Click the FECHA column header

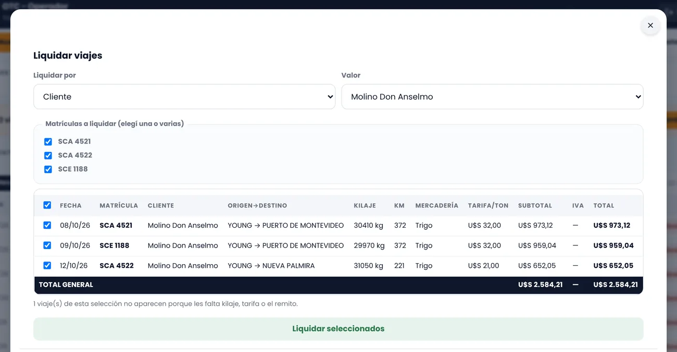(x=71, y=205)
